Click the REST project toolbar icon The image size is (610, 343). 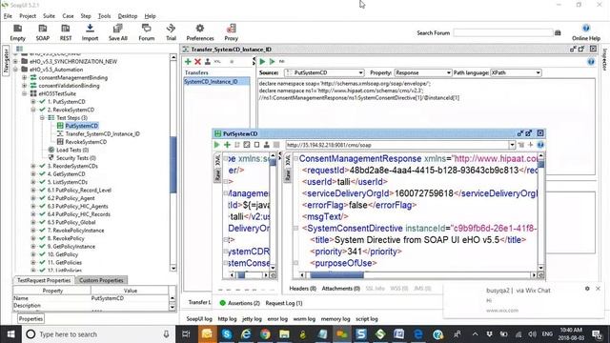pos(66,32)
